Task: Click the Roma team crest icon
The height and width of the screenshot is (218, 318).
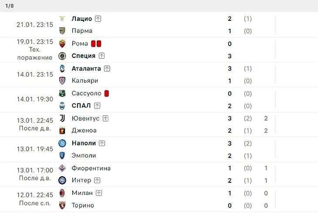Action: pyautogui.click(x=62, y=44)
